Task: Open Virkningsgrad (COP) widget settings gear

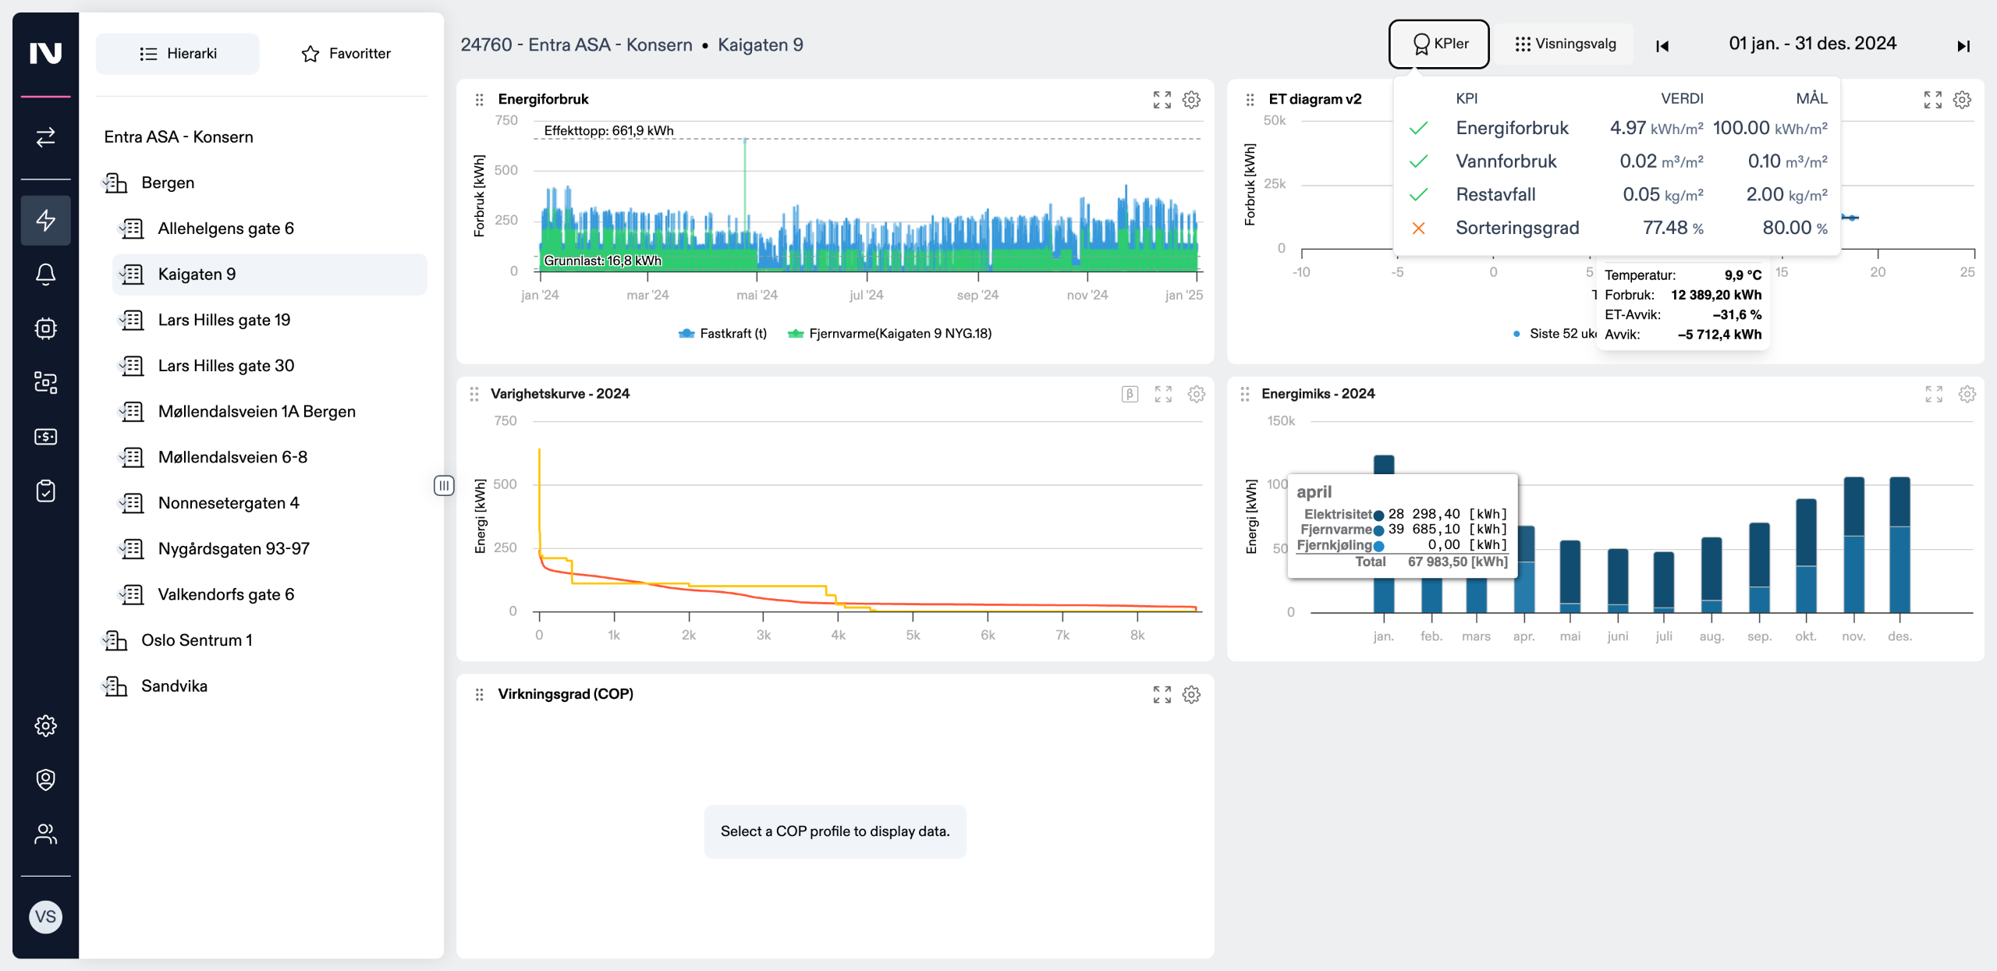Action: 1190,694
